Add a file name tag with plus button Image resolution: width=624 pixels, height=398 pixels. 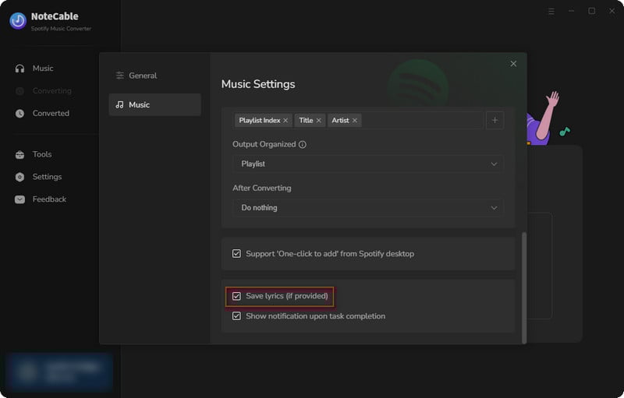[495, 121]
